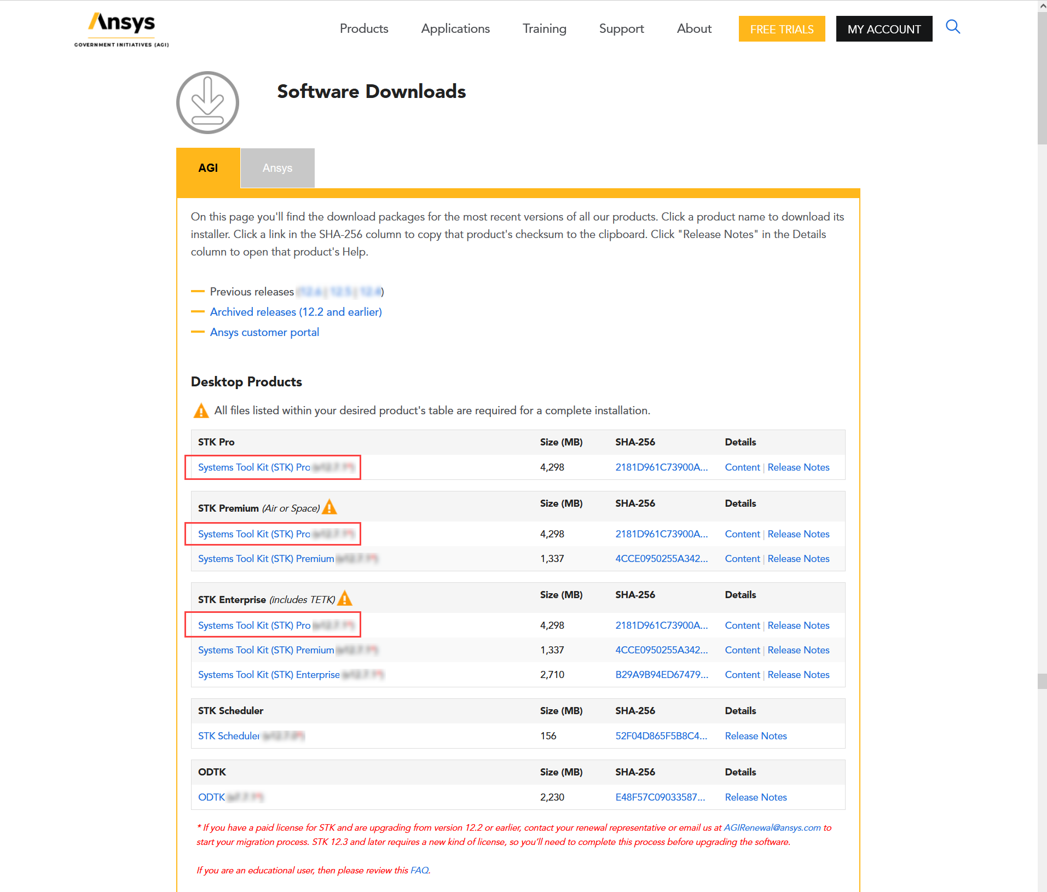The height and width of the screenshot is (892, 1047).
Task: Click the FREE TRIALS button
Action: pyautogui.click(x=782, y=29)
